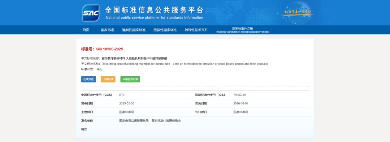This screenshot has width=390, height=142.
Task: Click 国家林草局 next to 主管部门
Action: pyautogui.click(x=127, y=112)
